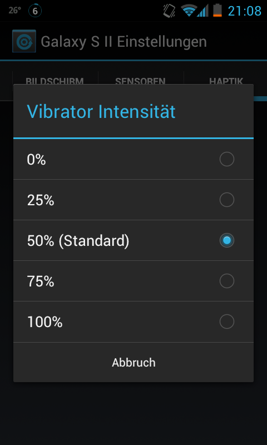Tap the Galaxy S II Einstellungen app icon
267x445 pixels.
point(24,41)
